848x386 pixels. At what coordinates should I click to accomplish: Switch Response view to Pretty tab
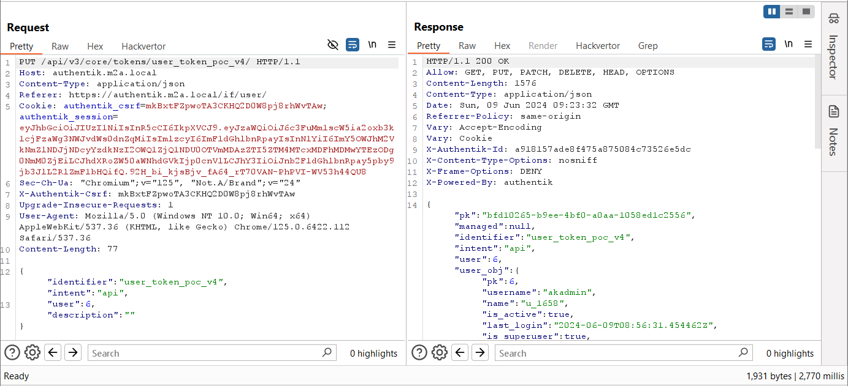point(429,46)
